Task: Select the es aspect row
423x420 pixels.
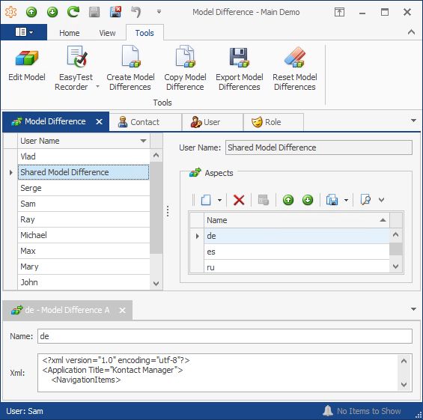Action: tap(296, 252)
